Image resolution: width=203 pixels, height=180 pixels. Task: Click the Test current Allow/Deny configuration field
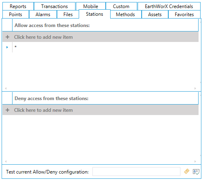(136, 172)
